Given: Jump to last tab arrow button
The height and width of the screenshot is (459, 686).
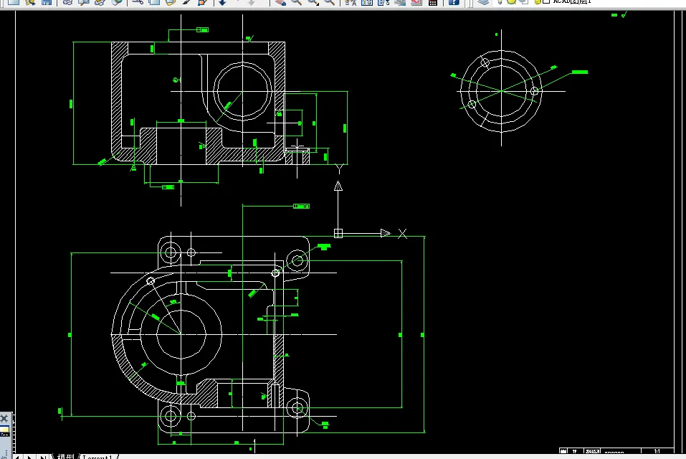Looking at the screenshot, I should point(43,457).
